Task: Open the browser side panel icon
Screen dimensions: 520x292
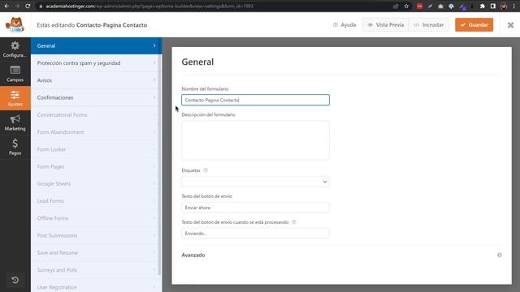Action: pos(493,6)
